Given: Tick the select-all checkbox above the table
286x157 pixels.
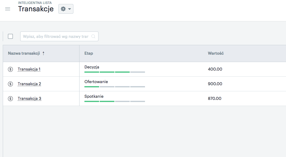Looking at the screenshot, I should coord(10,36).
